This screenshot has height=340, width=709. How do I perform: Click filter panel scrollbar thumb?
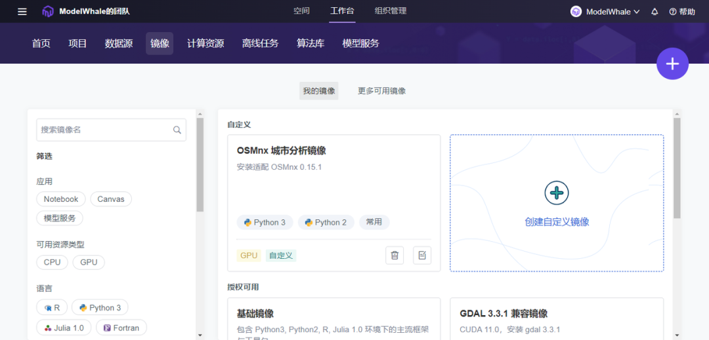click(x=200, y=164)
